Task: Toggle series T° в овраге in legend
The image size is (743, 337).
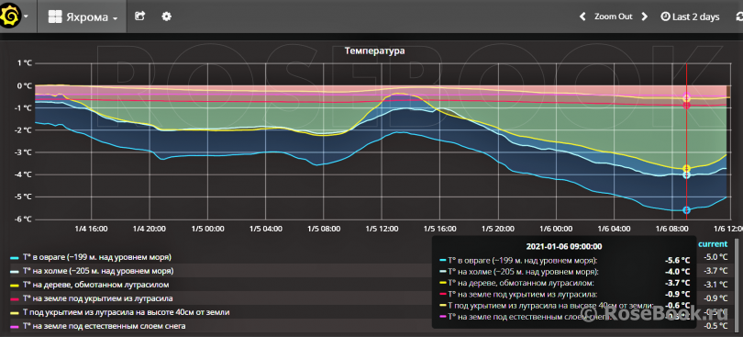Action: coord(96,257)
